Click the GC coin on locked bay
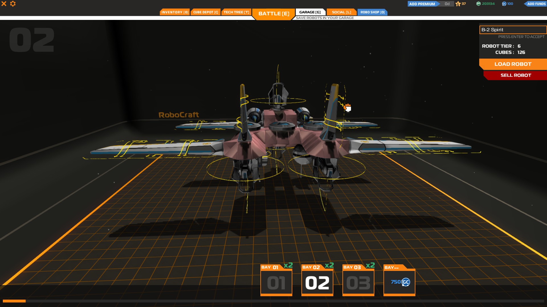This screenshot has height=307, width=547. click(x=405, y=282)
